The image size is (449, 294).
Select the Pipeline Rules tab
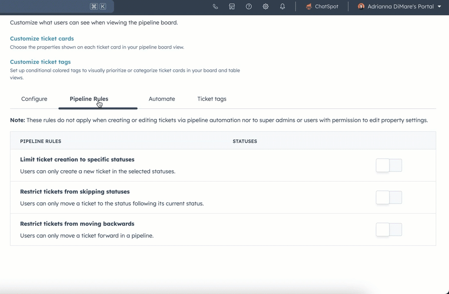pyautogui.click(x=89, y=99)
